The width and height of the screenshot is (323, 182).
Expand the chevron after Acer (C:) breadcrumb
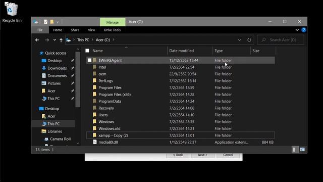(x=113, y=40)
